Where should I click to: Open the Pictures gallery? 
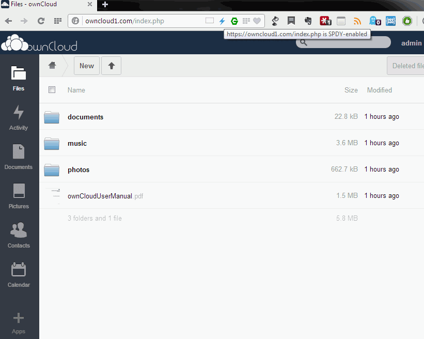pyautogui.click(x=19, y=196)
